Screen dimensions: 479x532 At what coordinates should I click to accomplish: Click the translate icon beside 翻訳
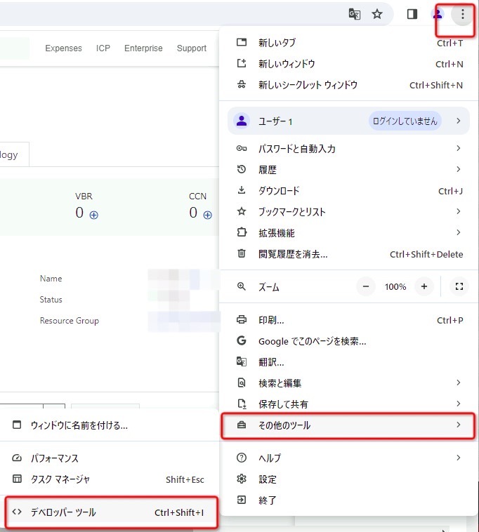tap(242, 361)
